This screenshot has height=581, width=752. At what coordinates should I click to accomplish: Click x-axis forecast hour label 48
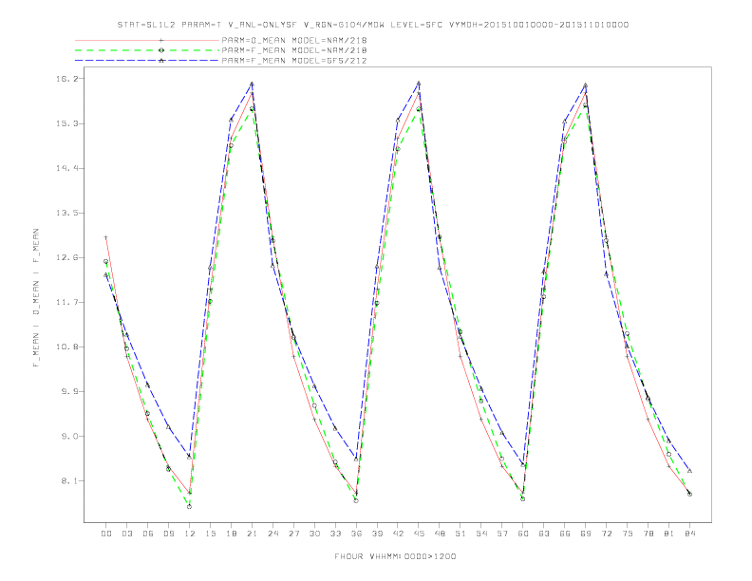[x=440, y=534]
